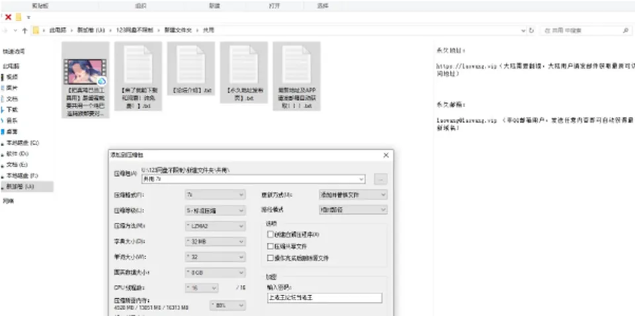Open the 固实数据大小 dropdown showing 8 GB
This screenshot has width=635, height=316.
tap(216, 273)
